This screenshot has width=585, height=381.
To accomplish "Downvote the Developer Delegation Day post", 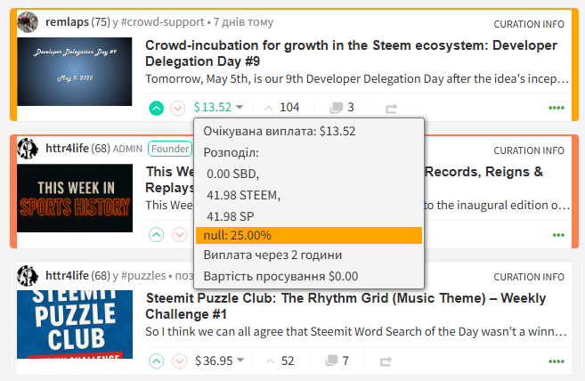I will (x=178, y=109).
